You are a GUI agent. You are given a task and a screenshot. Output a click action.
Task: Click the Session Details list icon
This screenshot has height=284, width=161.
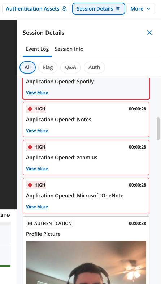[x=118, y=9]
